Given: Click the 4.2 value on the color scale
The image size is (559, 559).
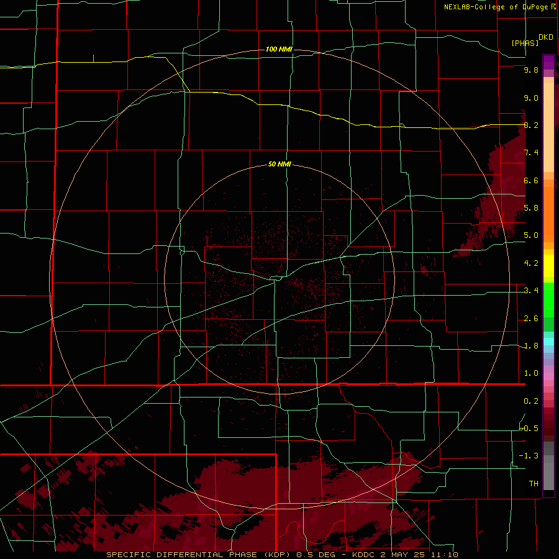Looking at the screenshot, I should pos(531,263).
